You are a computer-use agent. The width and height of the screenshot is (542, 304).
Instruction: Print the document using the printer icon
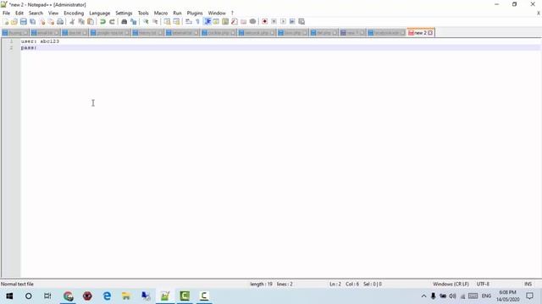click(x=60, y=22)
